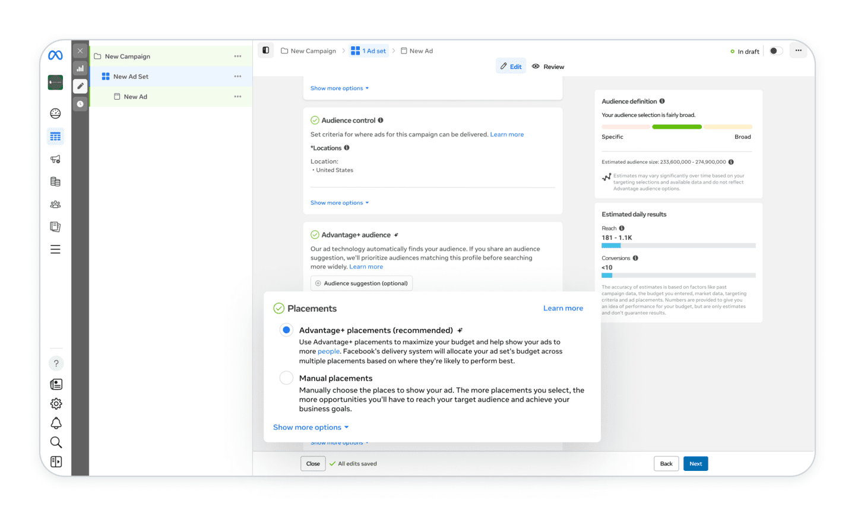Click the magnifier search icon

click(56, 442)
